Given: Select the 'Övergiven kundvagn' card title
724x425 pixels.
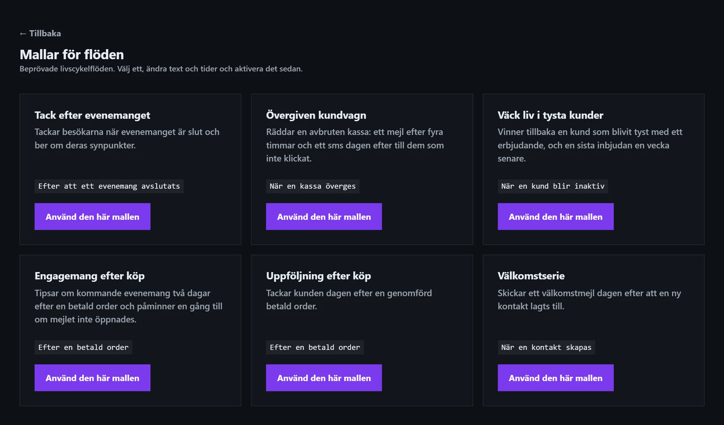Looking at the screenshot, I should coord(316,115).
